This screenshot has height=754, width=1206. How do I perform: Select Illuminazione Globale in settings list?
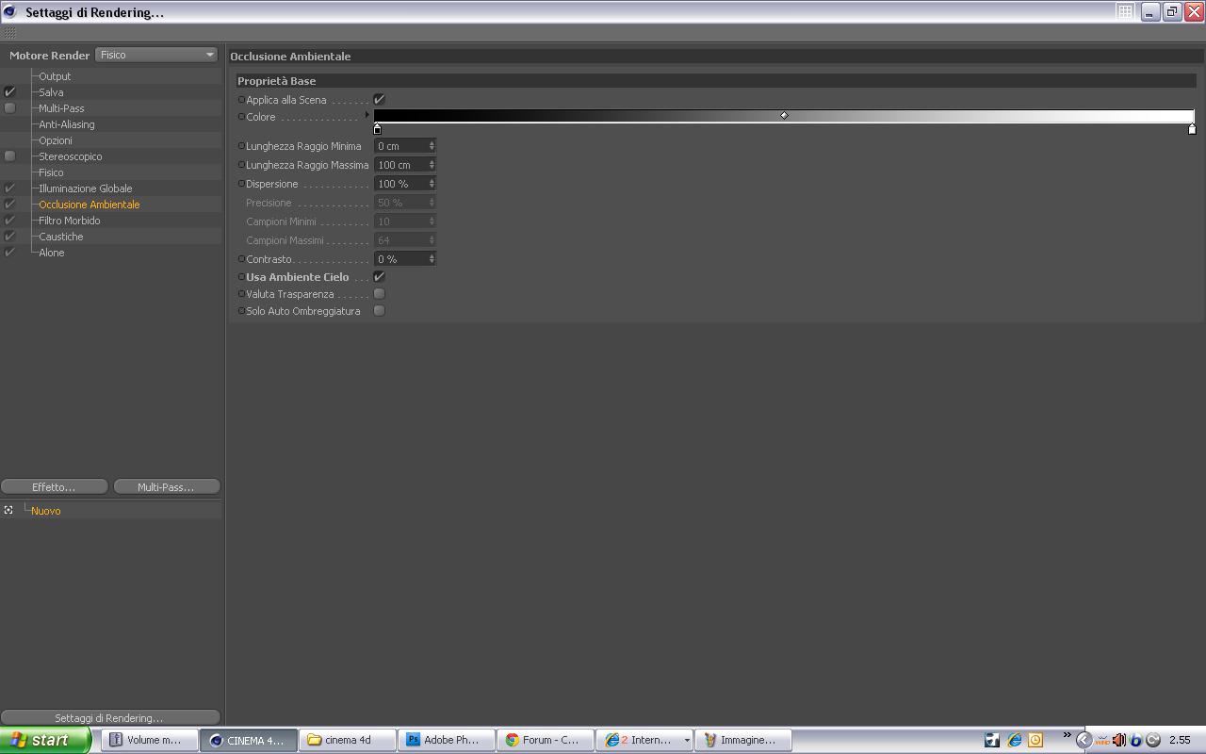coord(85,188)
